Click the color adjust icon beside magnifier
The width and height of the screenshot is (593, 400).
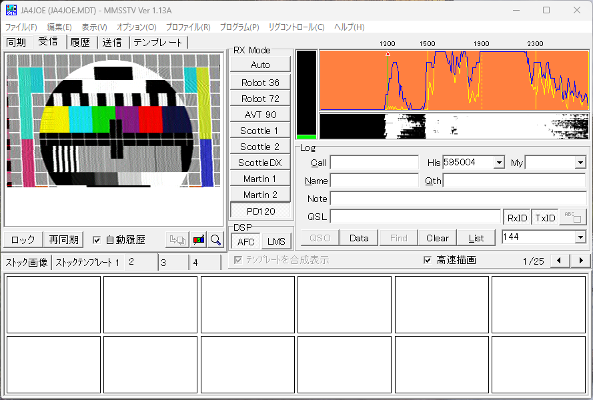tap(199, 240)
